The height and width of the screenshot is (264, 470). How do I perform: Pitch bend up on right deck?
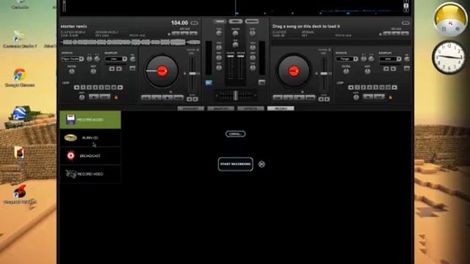pos(328,99)
